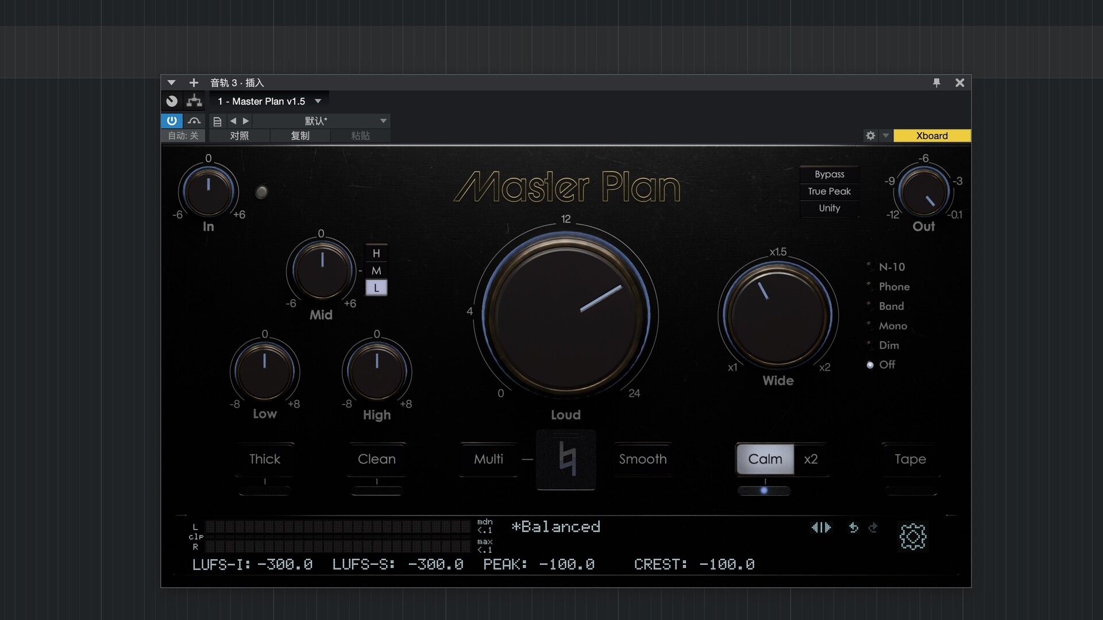Click the Out ceiling knob
Viewport: 1103px width, 620px height.
(924, 193)
